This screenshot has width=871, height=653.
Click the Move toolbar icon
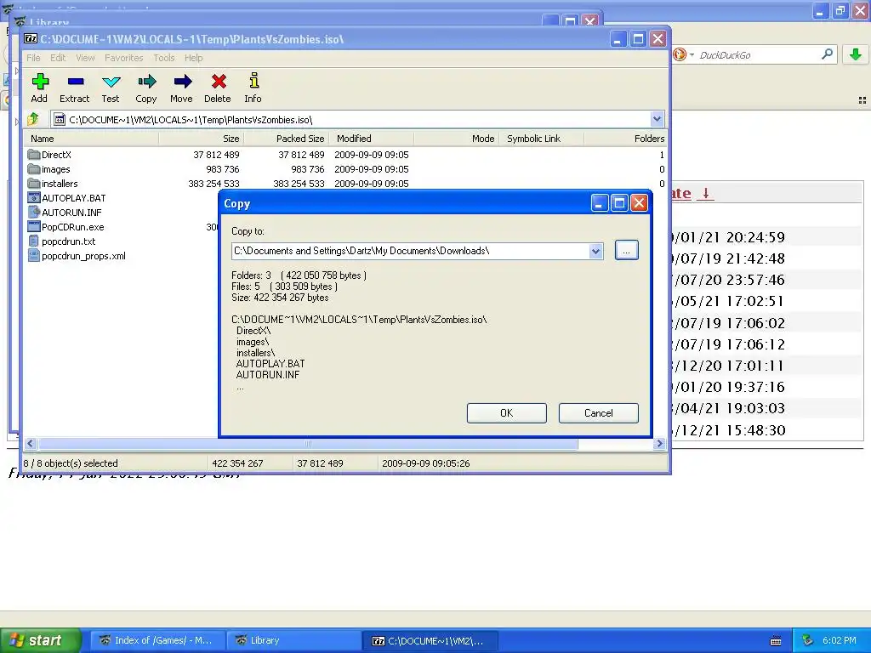182,82
